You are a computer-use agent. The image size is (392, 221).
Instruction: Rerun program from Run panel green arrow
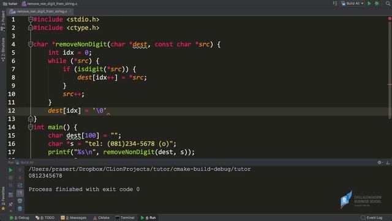coord(10,171)
